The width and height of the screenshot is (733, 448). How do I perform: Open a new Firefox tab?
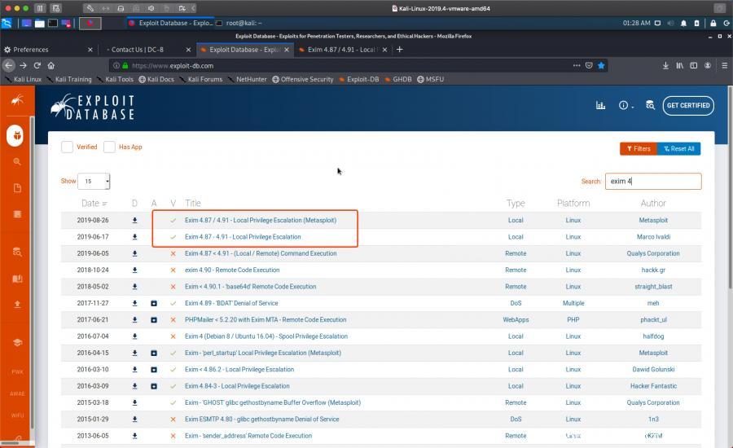pyautogui.click(x=400, y=50)
